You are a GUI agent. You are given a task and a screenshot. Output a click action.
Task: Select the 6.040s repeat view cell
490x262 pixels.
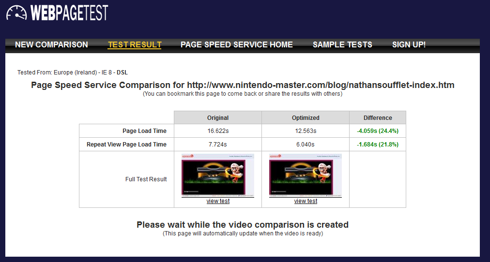click(306, 145)
